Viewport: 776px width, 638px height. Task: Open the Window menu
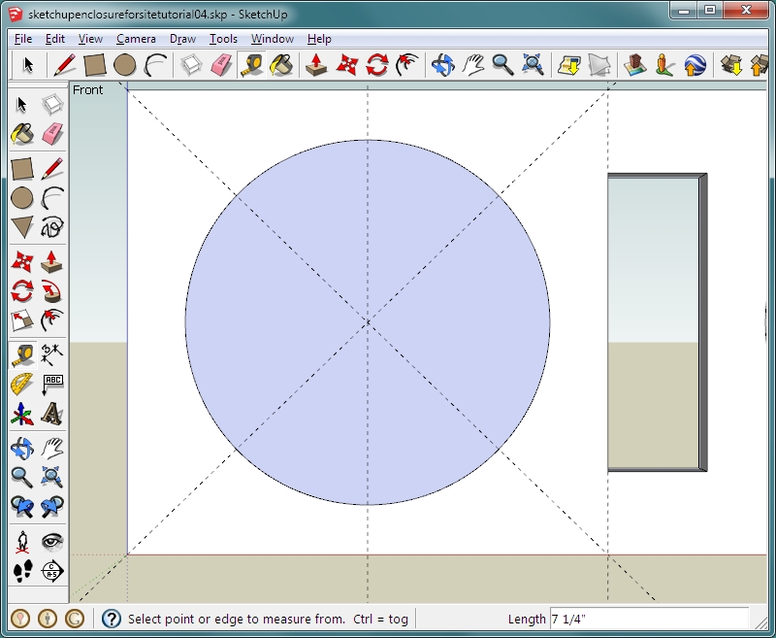click(x=273, y=39)
